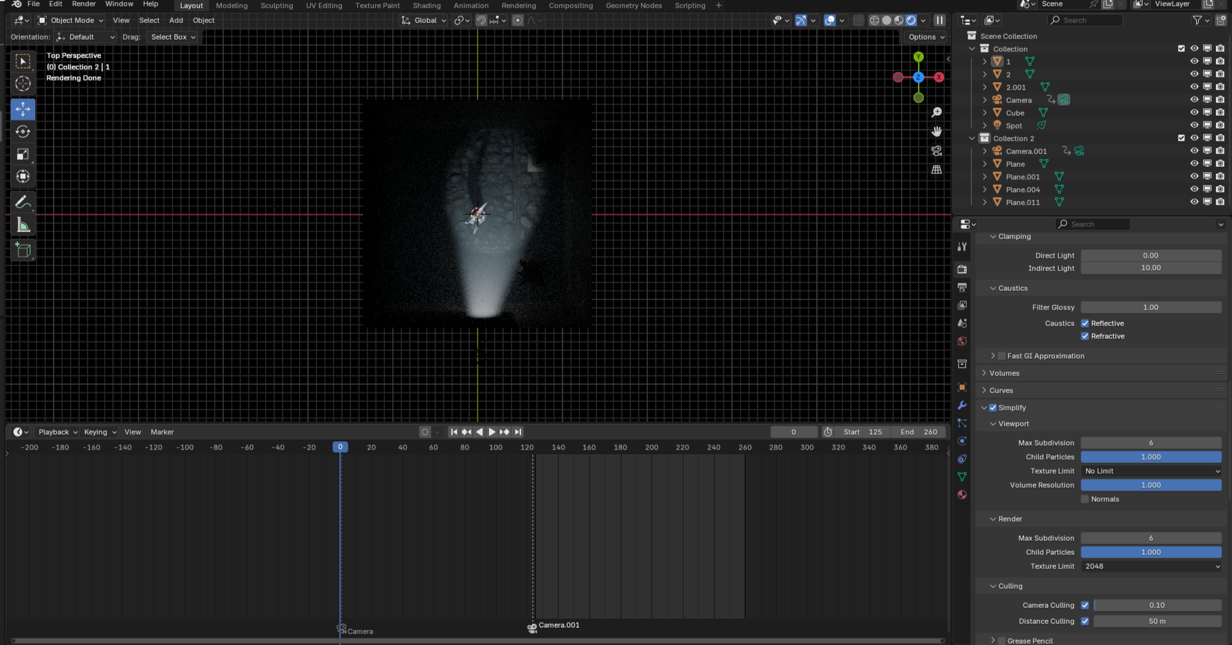Switch to the Shading workspace tab
This screenshot has width=1232, height=645.
point(426,6)
